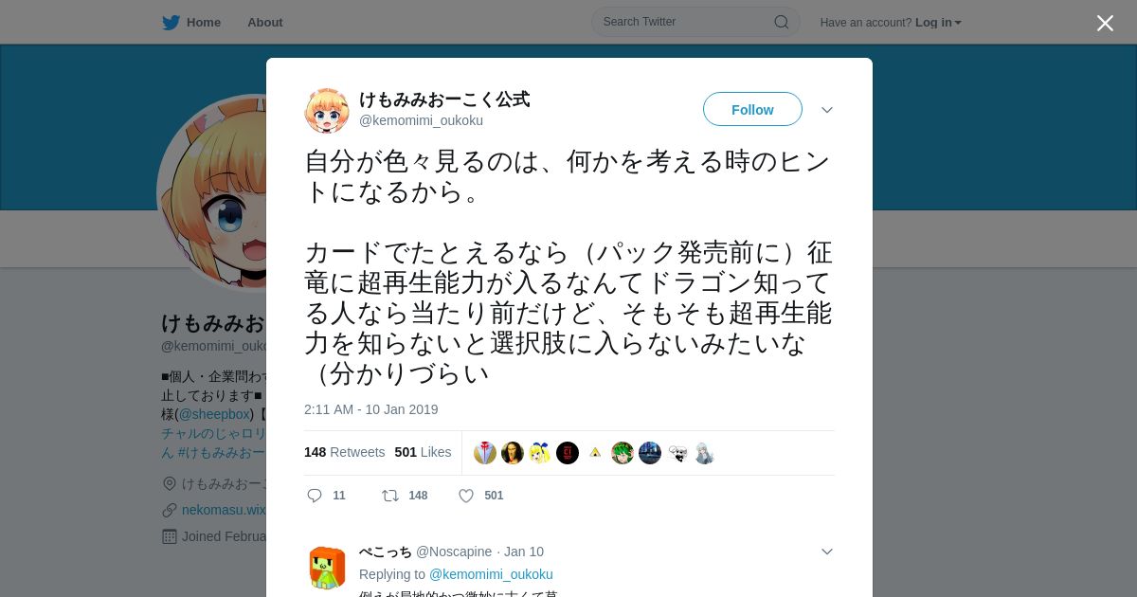
Task: Click the Noscapine reply author avatar
Action: point(327,568)
